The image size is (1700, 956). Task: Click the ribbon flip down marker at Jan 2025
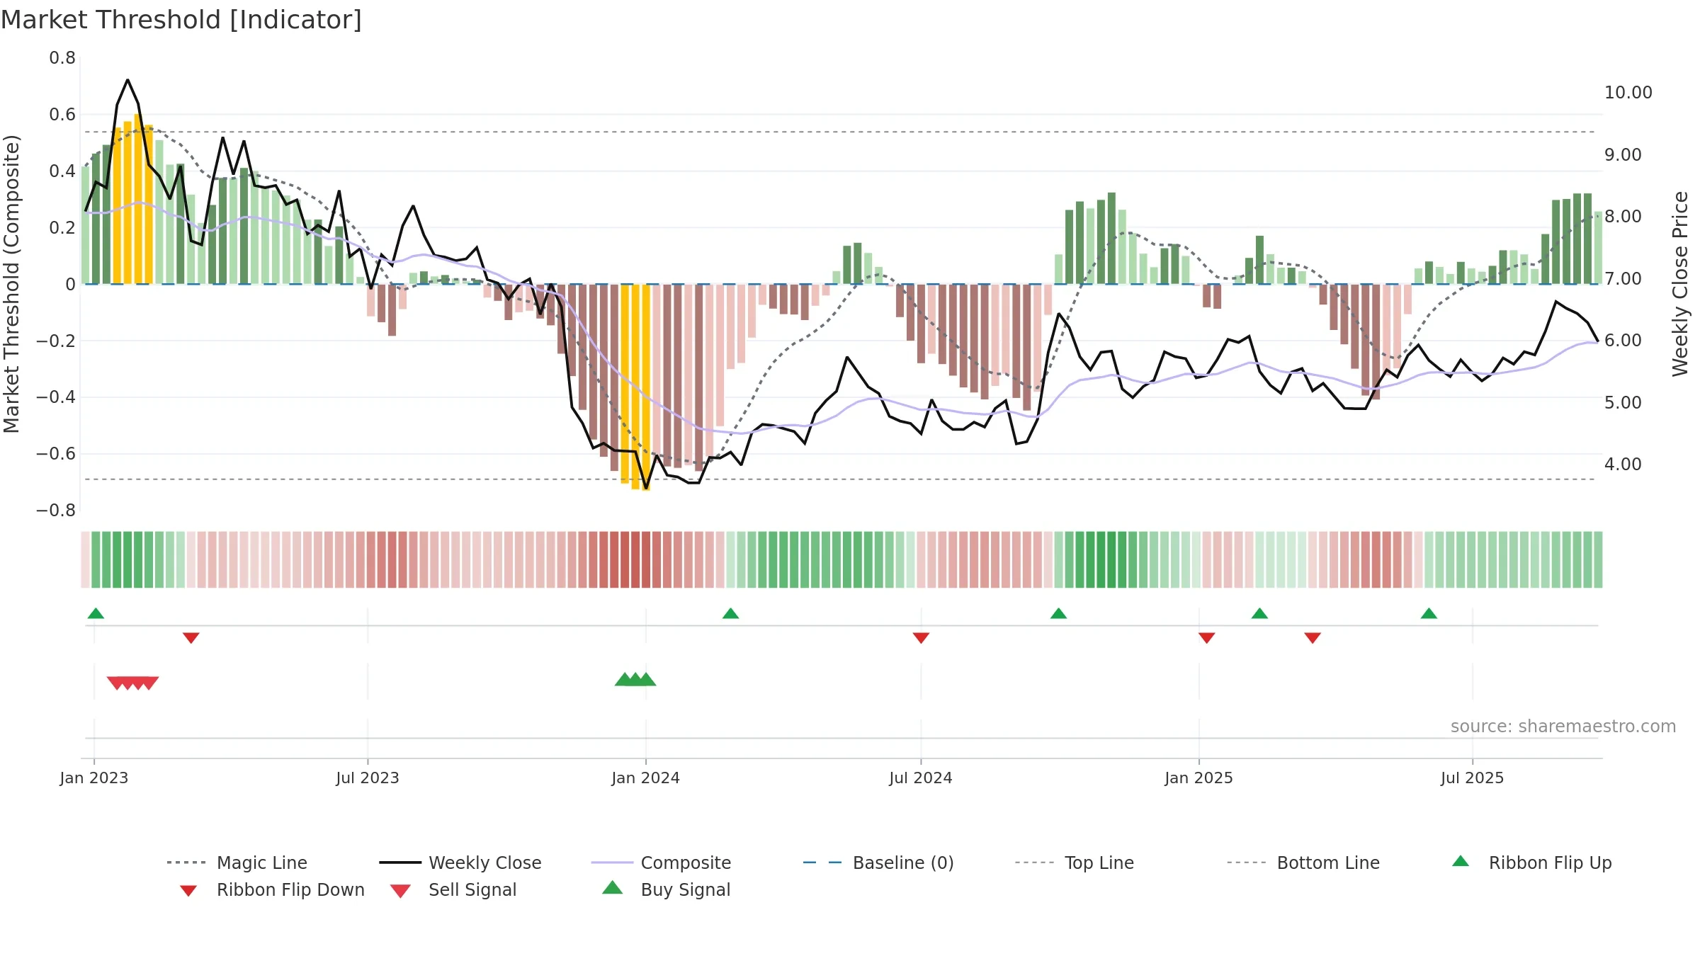pyautogui.click(x=1207, y=638)
